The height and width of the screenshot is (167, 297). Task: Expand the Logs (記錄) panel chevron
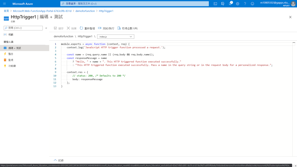tap(55, 160)
